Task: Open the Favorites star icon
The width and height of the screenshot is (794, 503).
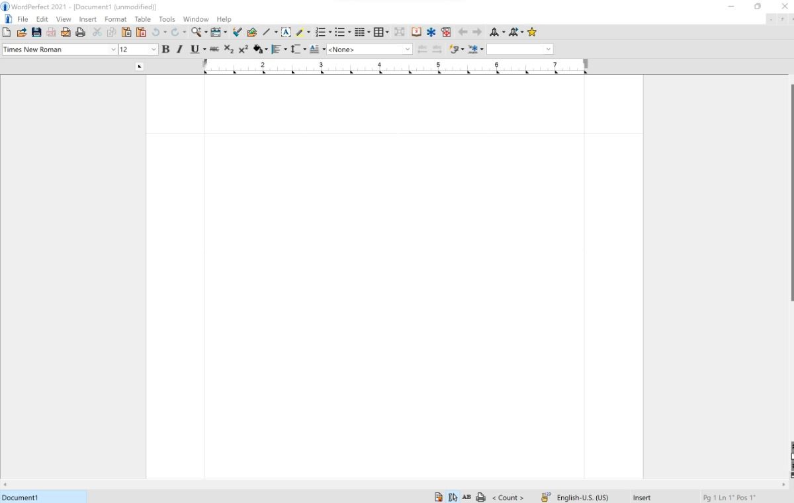Action: pyautogui.click(x=532, y=32)
